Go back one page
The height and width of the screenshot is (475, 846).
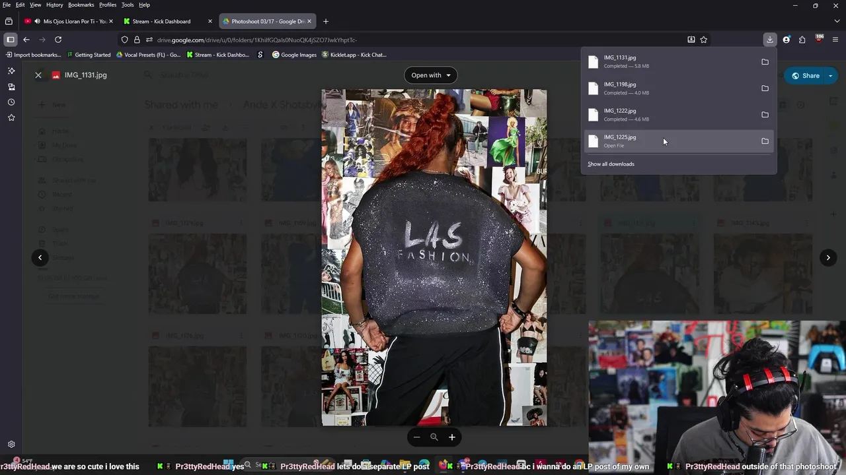[26, 40]
